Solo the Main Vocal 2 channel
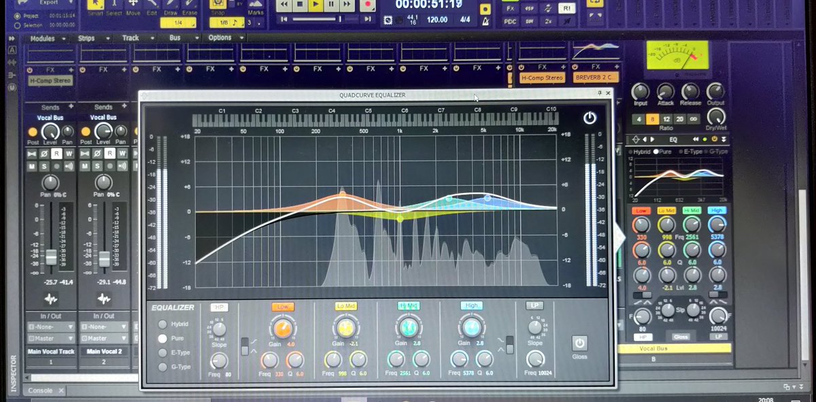The height and width of the screenshot is (402, 816). tap(97, 165)
